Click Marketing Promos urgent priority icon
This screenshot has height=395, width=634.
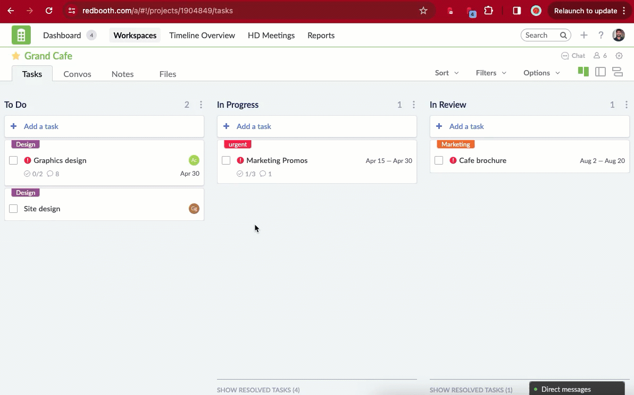[x=240, y=160]
